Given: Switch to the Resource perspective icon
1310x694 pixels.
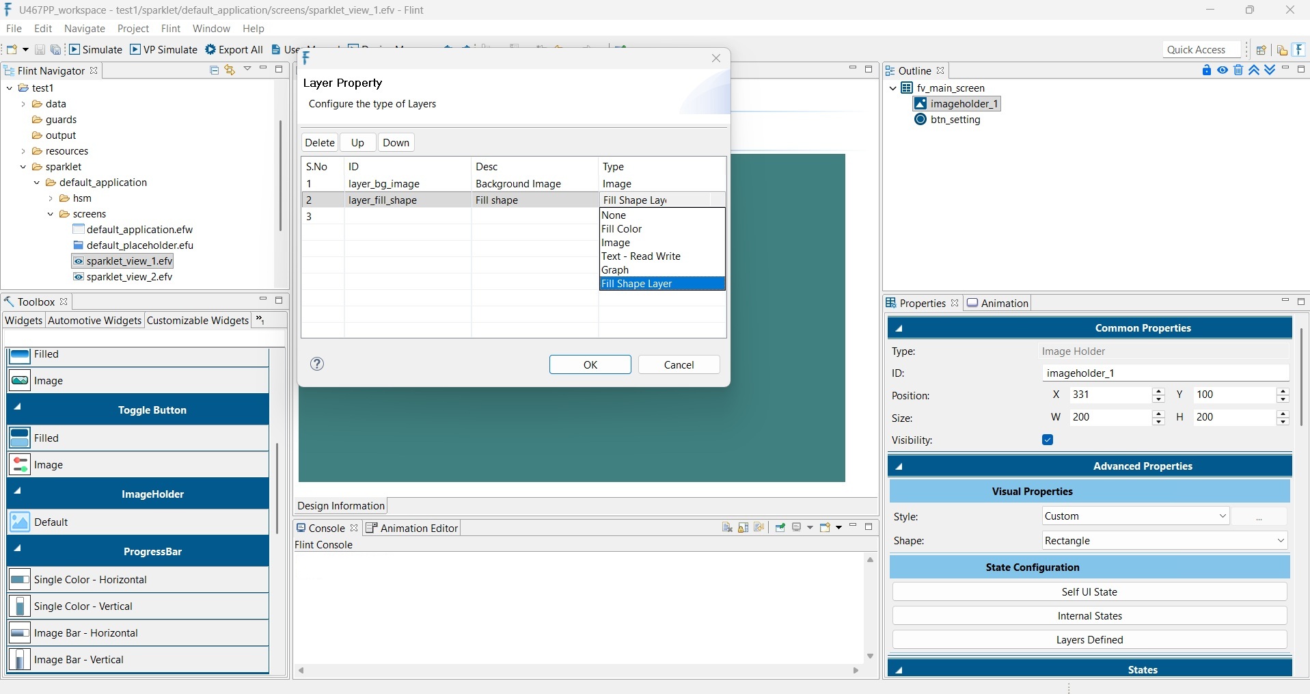Looking at the screenshot, I should 1282,50.
